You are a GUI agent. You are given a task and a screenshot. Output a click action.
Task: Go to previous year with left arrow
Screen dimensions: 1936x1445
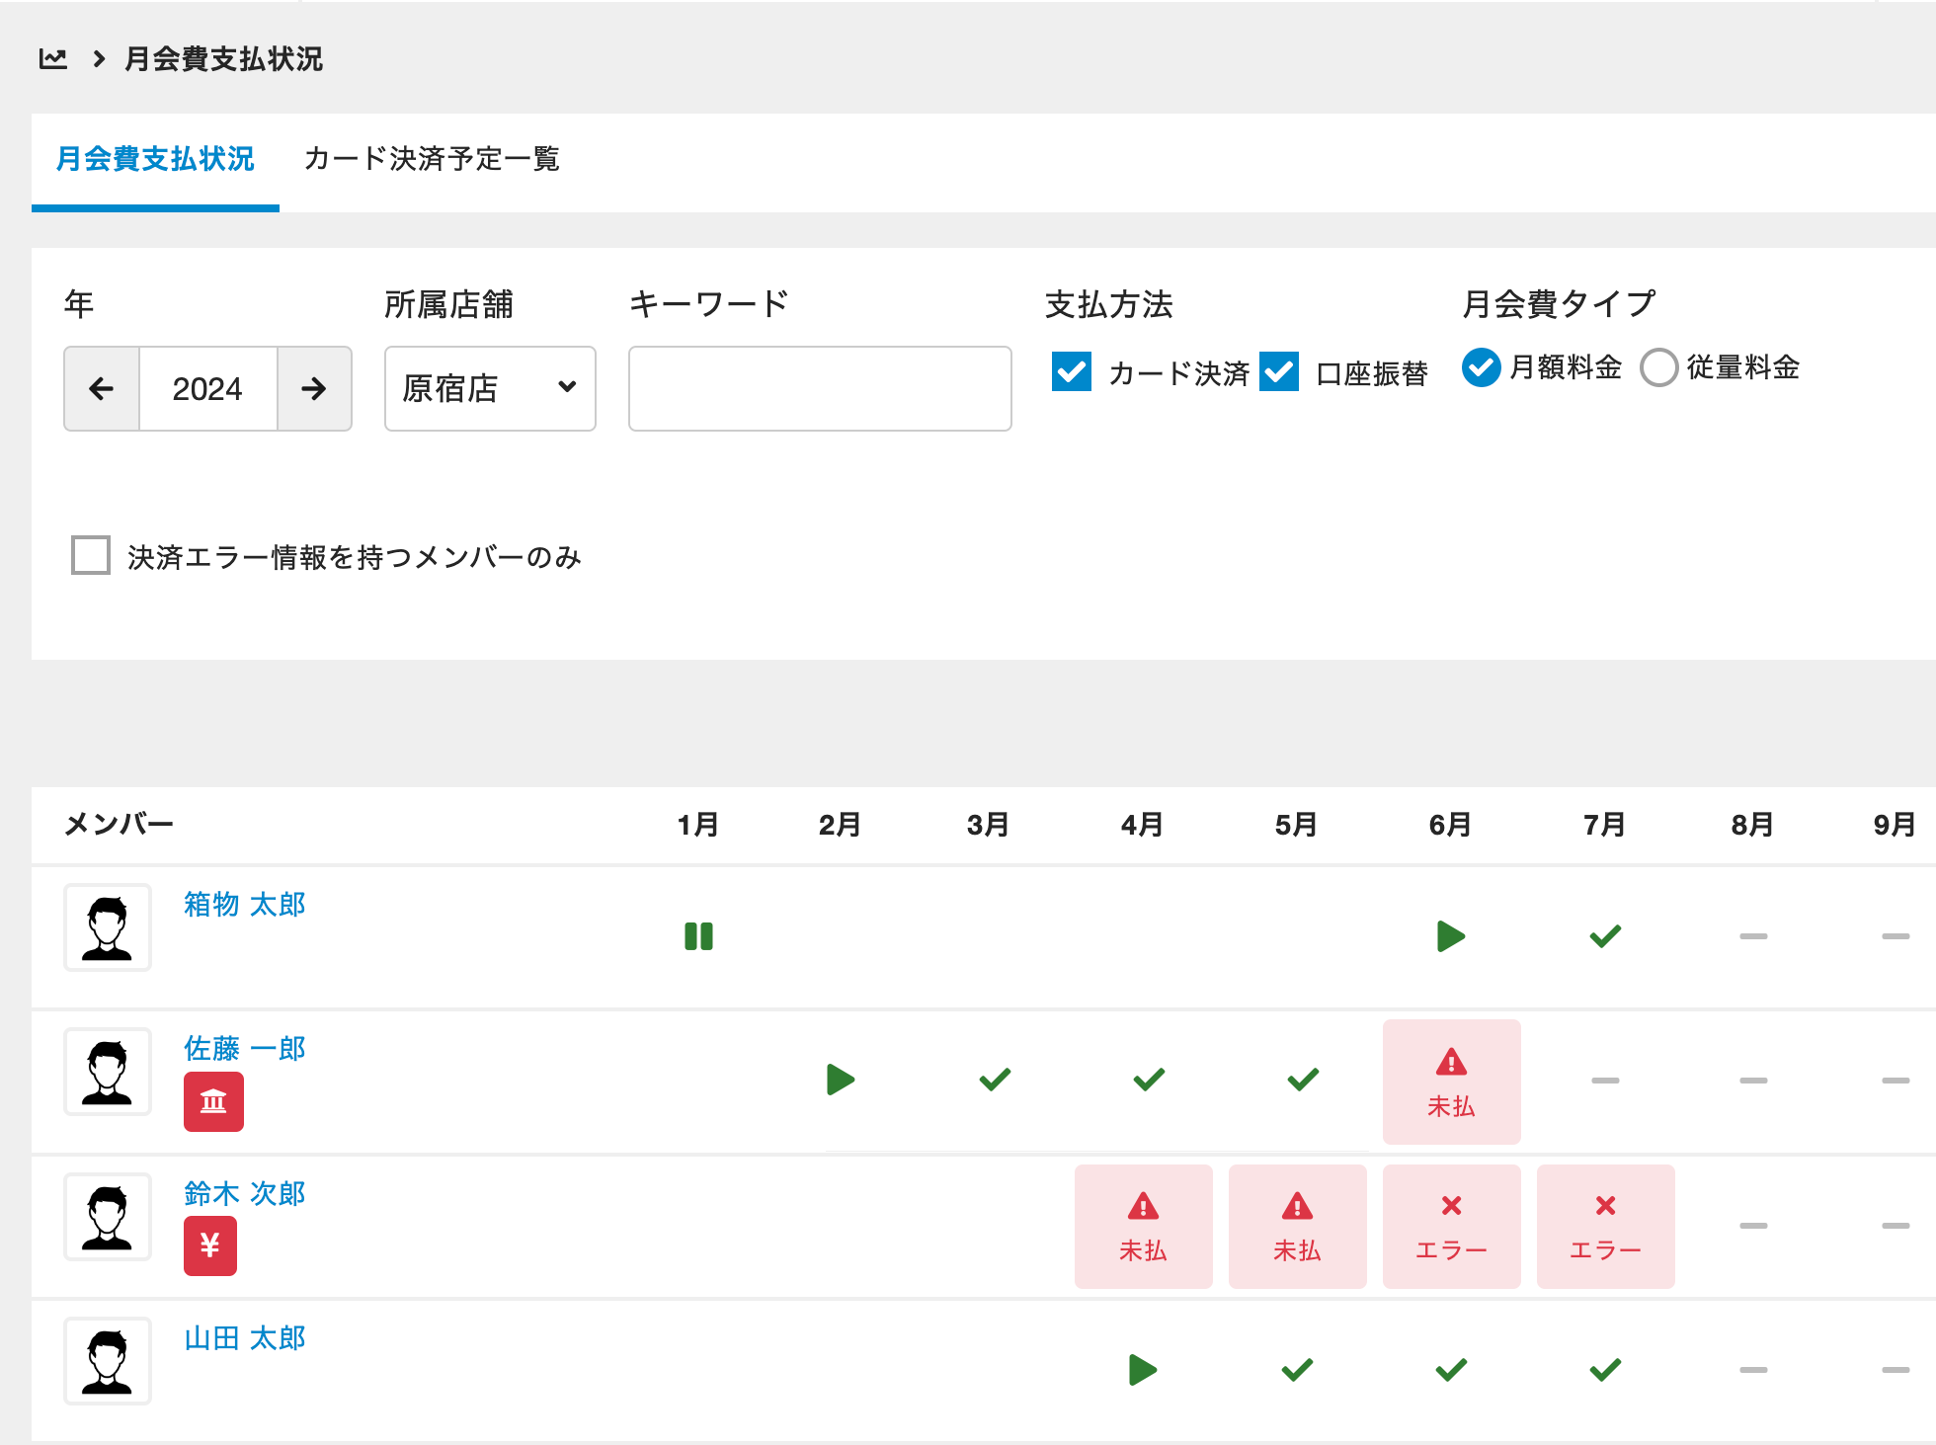click(102, 388)
